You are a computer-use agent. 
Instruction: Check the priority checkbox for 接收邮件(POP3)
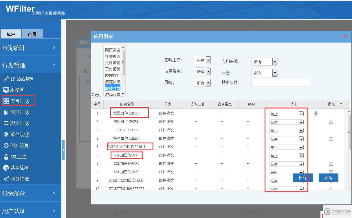pos(331,122)
